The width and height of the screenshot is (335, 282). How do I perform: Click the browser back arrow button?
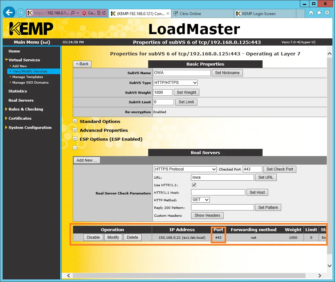[x=9, y=12]
